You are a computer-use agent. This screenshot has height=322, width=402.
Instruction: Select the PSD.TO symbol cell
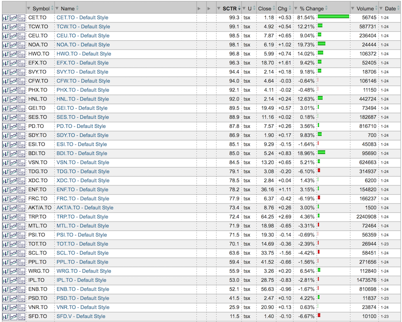(38, 298)
